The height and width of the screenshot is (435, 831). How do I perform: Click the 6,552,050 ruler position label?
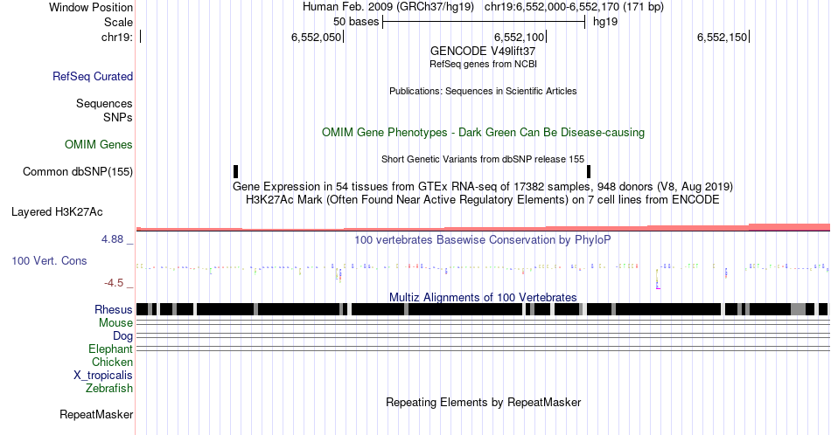point(317,37)
